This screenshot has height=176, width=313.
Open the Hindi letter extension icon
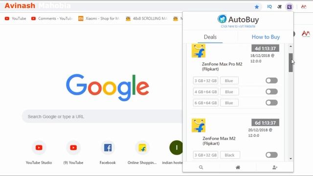pyautogui.click(x=279, y=7)
